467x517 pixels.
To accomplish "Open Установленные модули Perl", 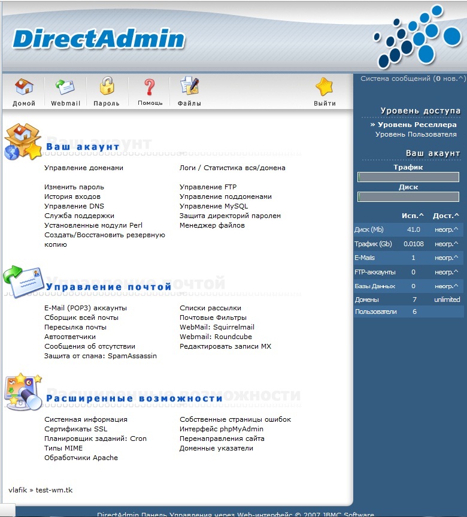I will 93,225.
